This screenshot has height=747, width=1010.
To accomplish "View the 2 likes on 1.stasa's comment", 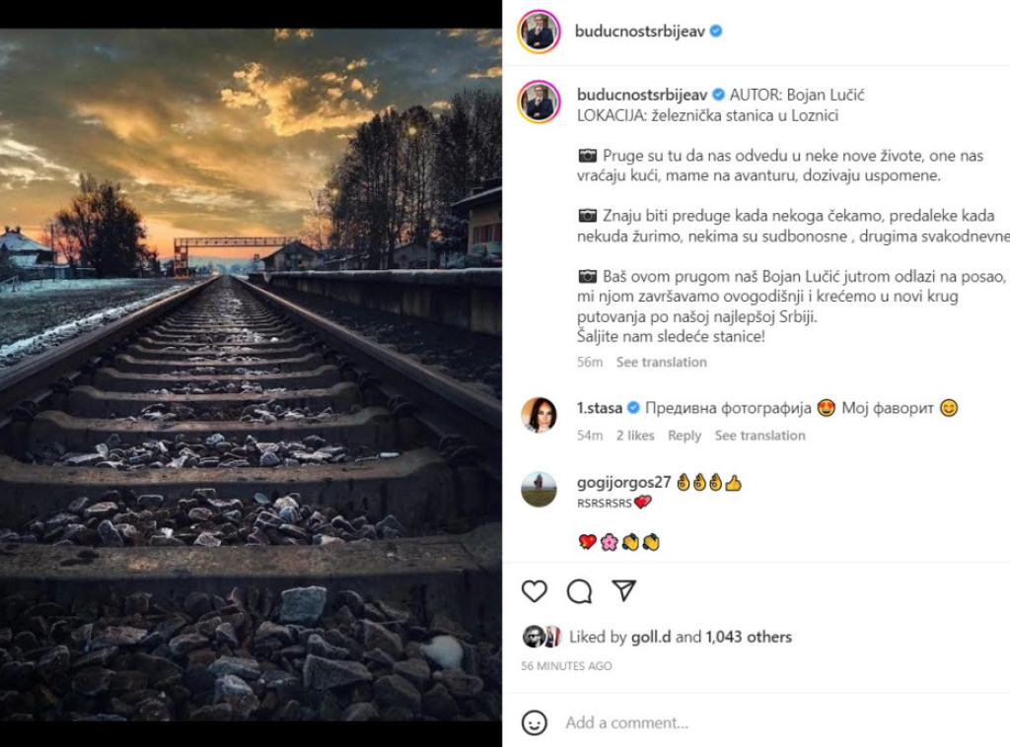I will coord(637,436).
